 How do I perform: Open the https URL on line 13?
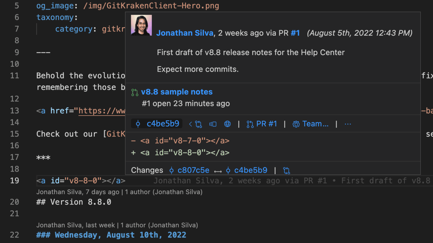[x=101, y=111]
